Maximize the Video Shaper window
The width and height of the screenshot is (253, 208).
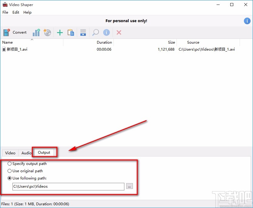[x=232, y=5]
